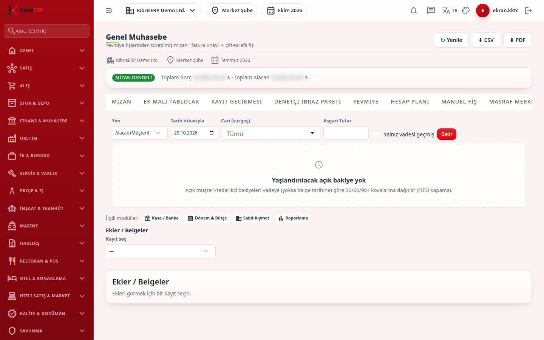The image size is (544, 340).
Task: Open the Üretim factory icon
Action: [12, 138]
